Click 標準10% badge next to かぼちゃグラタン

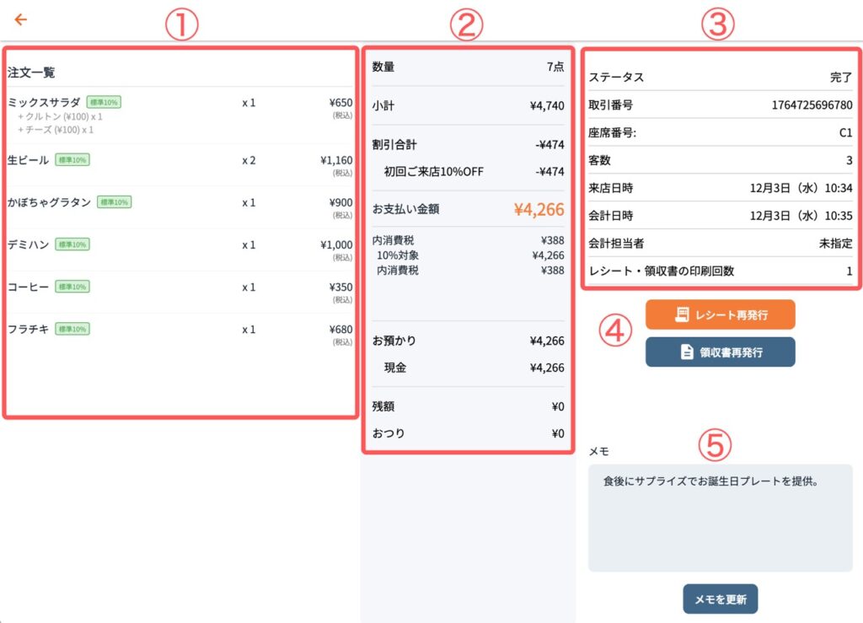click(x=114, y=201)
